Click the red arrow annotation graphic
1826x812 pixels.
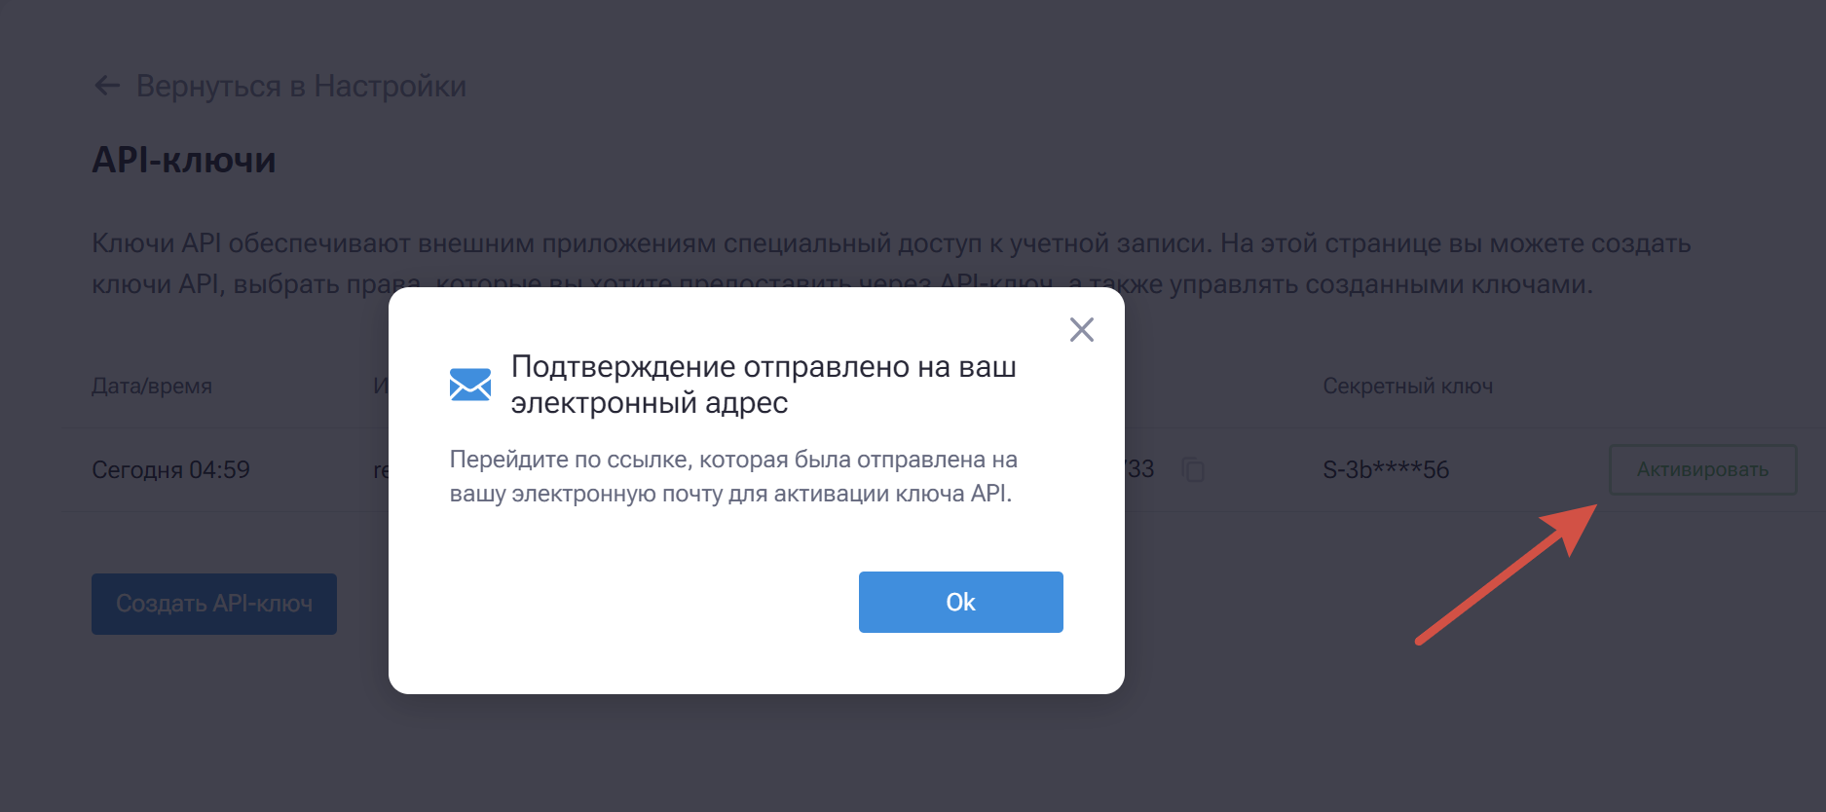pyautogui.click(x=1507, y=573)
